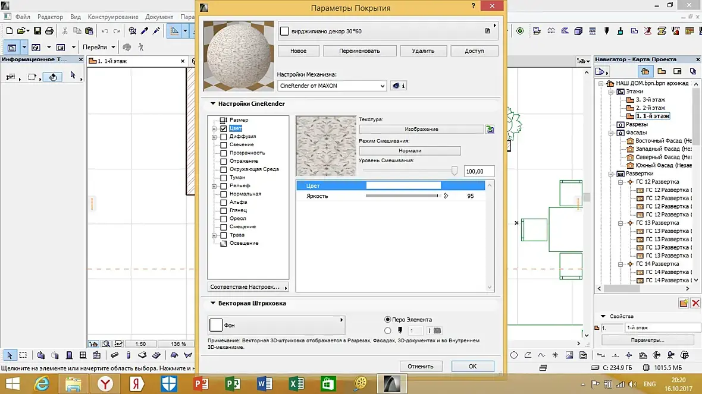This screenshot has height=394, width=702.
Task: Expand the Рельеф channel tree node
Action: (x=214, y=186)
